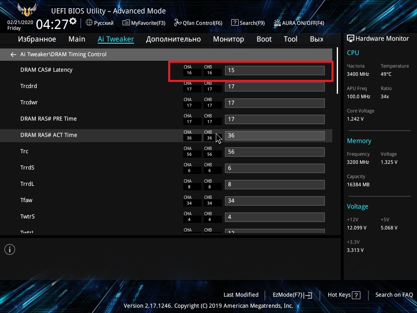This screenshot has height=313, width=417.
Task: Click the 04:27 clock display
Action: (x=52, y=24)
